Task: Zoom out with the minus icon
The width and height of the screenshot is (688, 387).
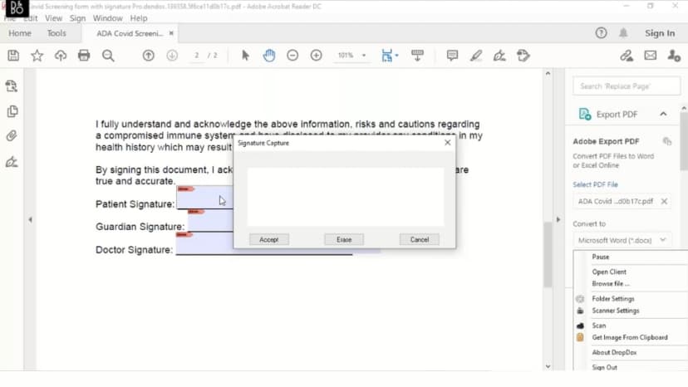Action: (x=292, y=56)
